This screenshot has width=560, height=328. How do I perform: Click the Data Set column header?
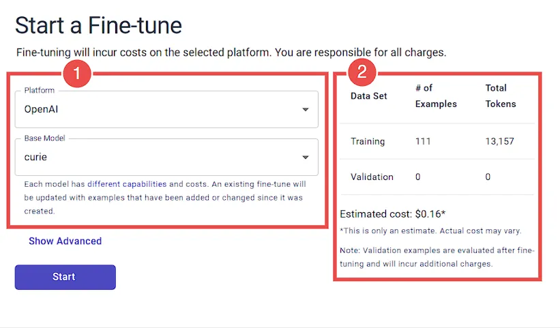(368, 96)
